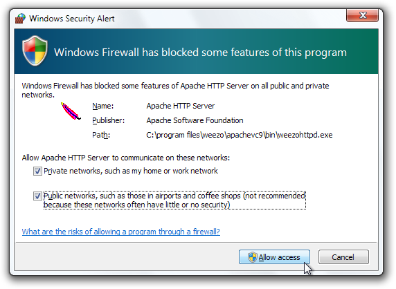The image size is (396, 289).
Task: Click the Allow access button
Action: pyautogui.click(x=274, y=257)
